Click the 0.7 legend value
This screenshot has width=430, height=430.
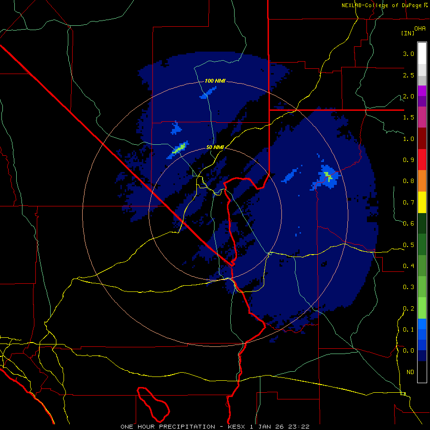tap(408, 203)
